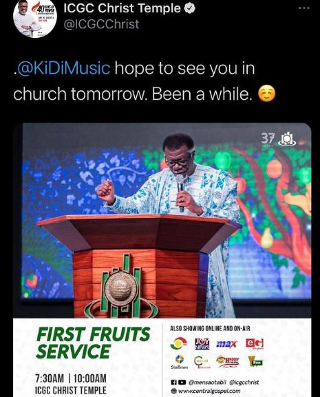This screenshot has width=320, height=397.
Task: Click the Facebook icon in the flyer
Action: (173, 382)
